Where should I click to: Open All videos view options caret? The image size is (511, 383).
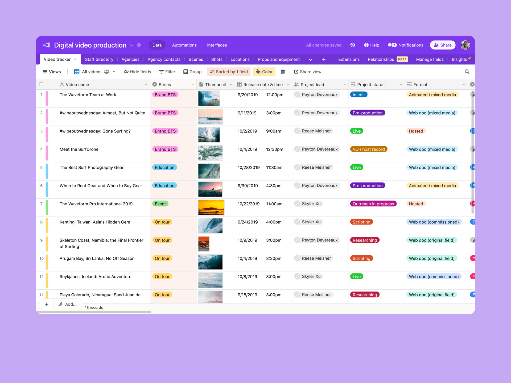114,72
